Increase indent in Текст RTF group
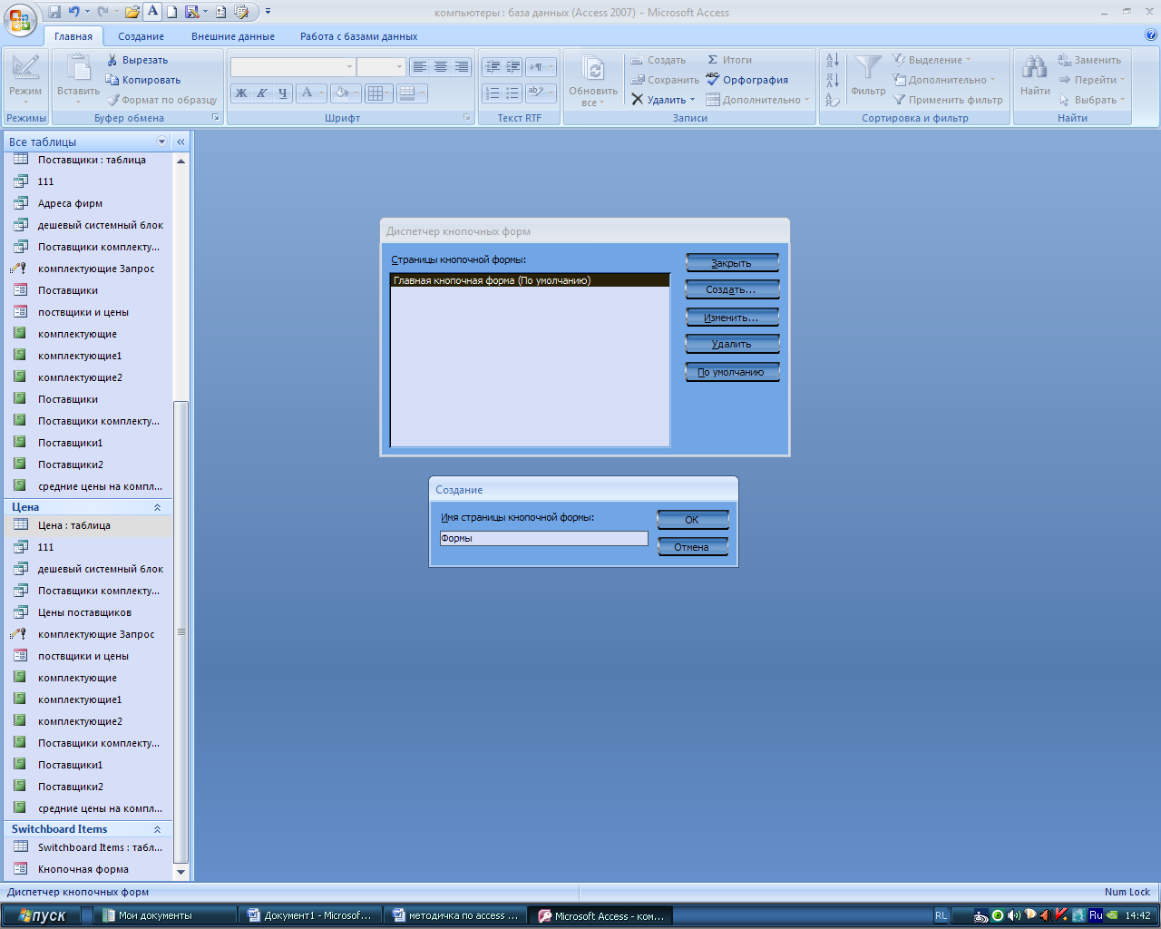This screenshot has height=929, width=1161. coord(512,67)
